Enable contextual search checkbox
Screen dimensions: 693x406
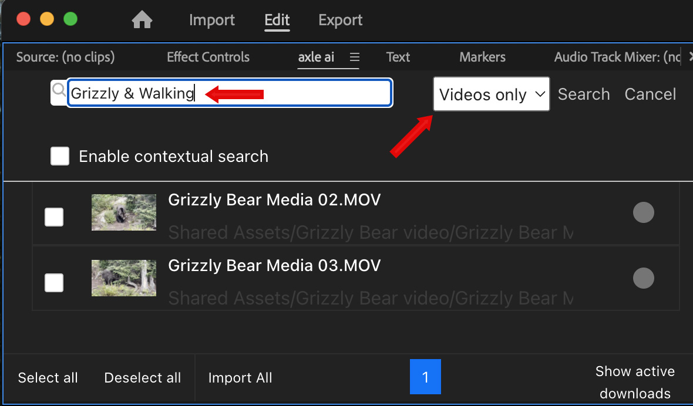pyautogui.click(x=60, y=156)
